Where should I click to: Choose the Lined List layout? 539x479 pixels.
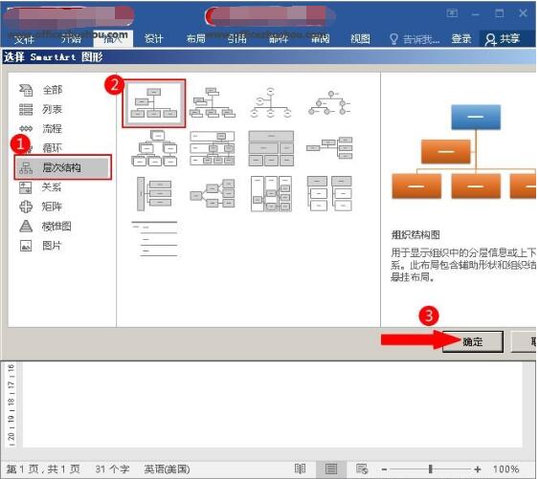(x=154, y=239)
